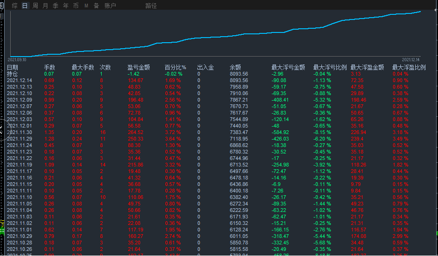Select the 持仓 holdings row label
The width and height of the screenshot is (438, 256).
click(12, 74)
